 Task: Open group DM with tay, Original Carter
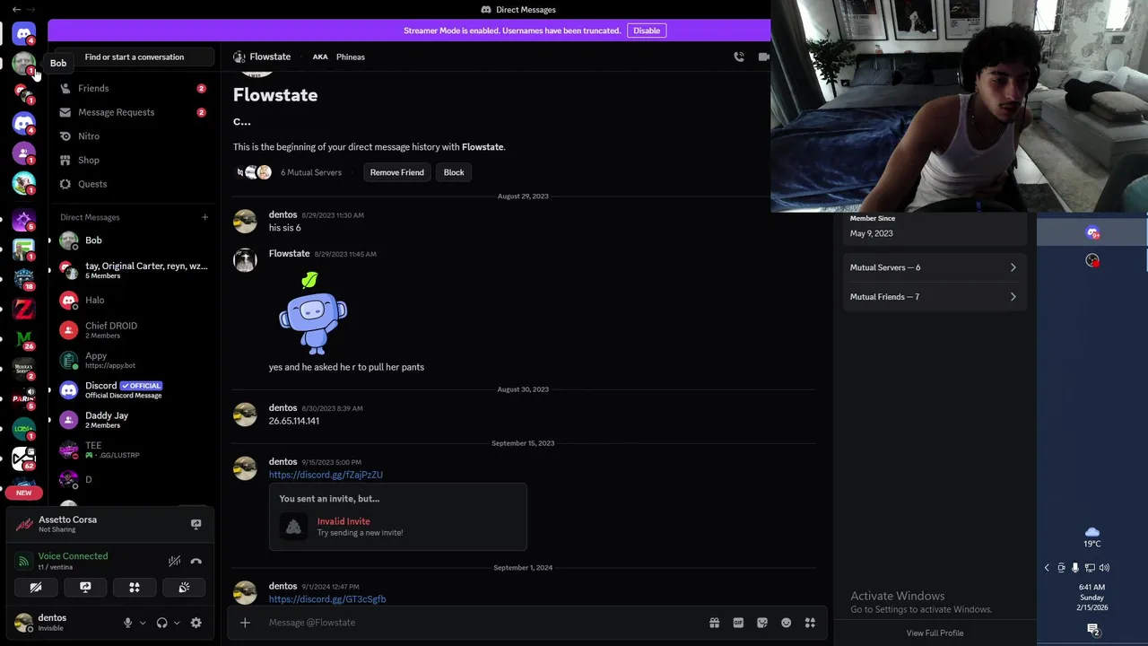point(133,270)
